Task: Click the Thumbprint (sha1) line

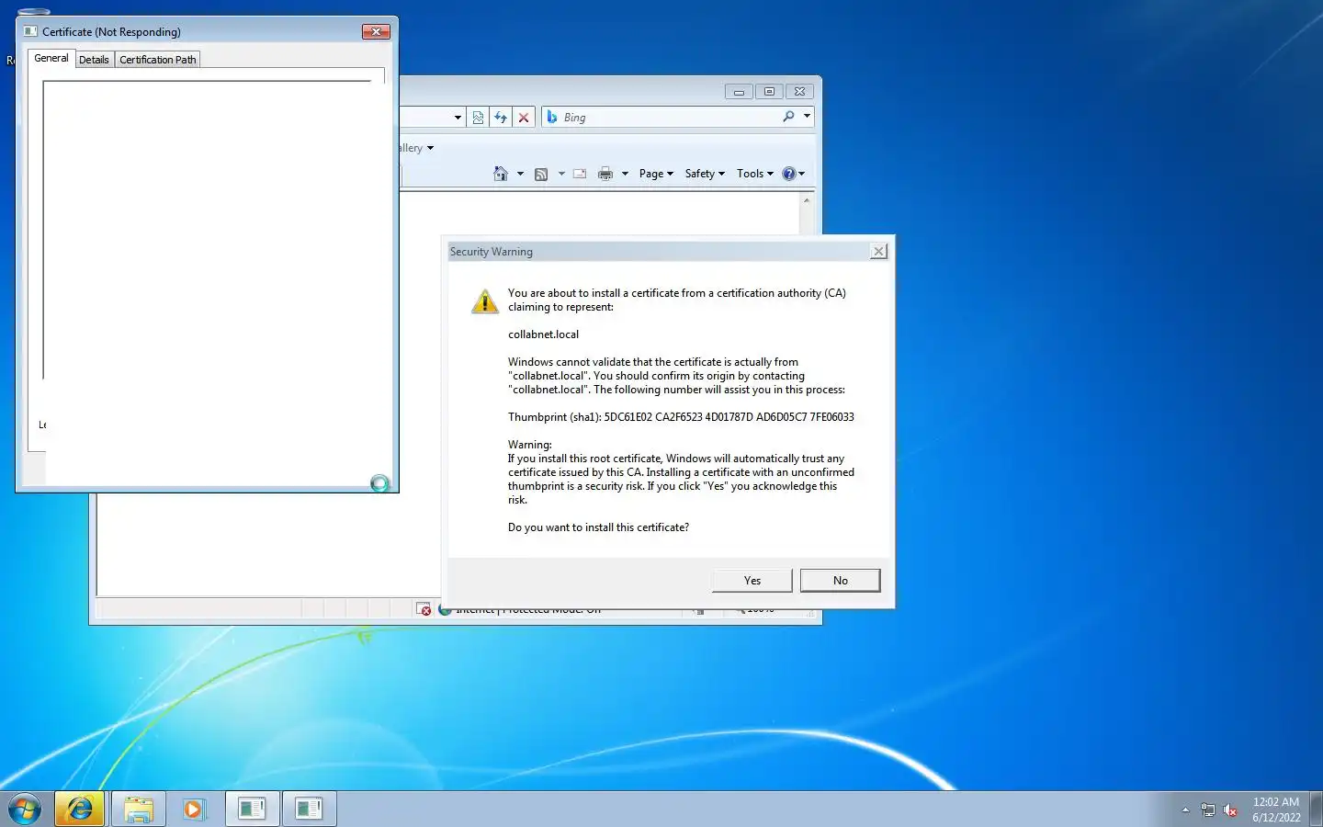Action: click(x=681, y=417)
